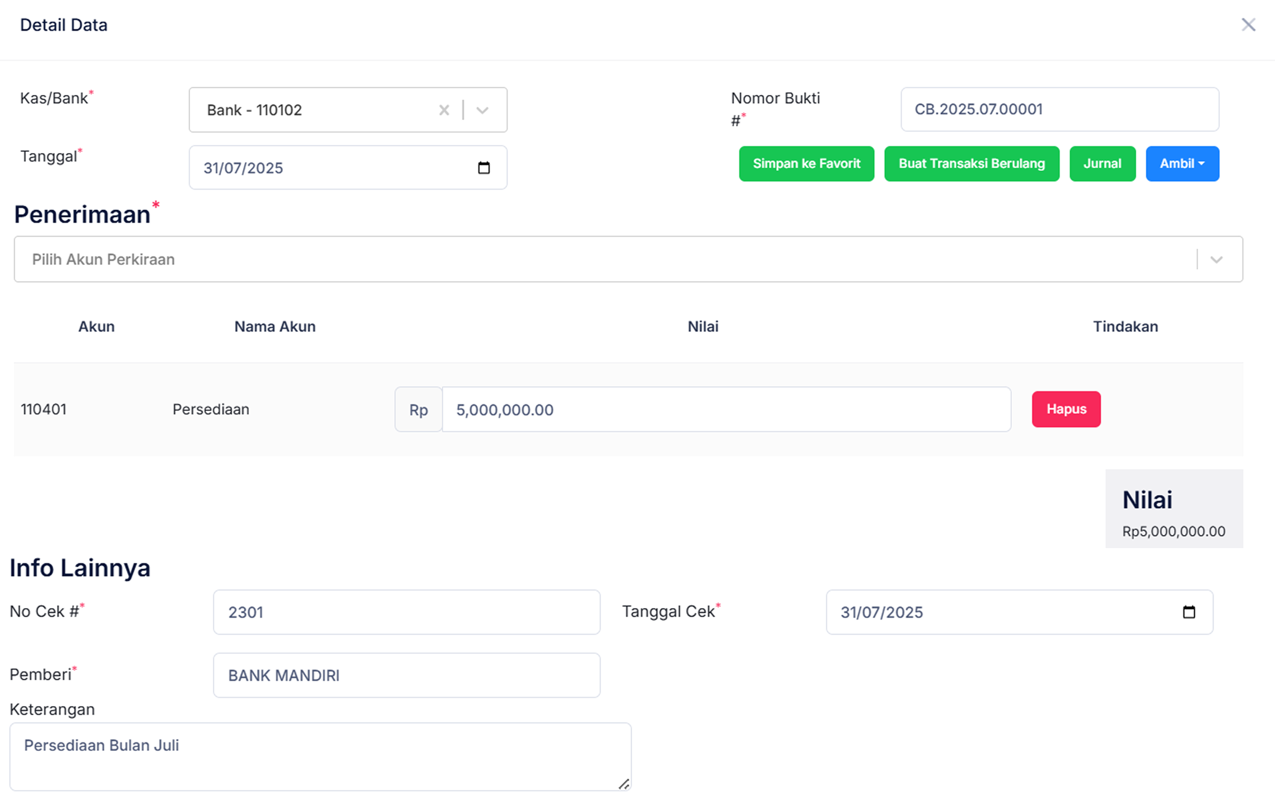Image resolution: width=1275 pixels, height=794 pixels.
Task: Focus the No Cek number field
Action: tap(406, 612)
